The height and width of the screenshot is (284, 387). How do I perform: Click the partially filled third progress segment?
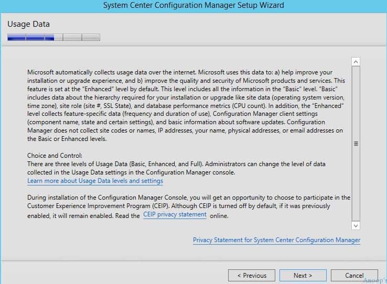[x=53, y=37]
